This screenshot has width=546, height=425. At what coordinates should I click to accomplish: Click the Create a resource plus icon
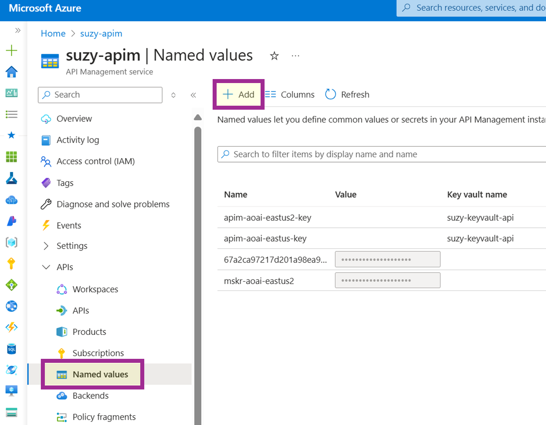[x=12, y=50]
